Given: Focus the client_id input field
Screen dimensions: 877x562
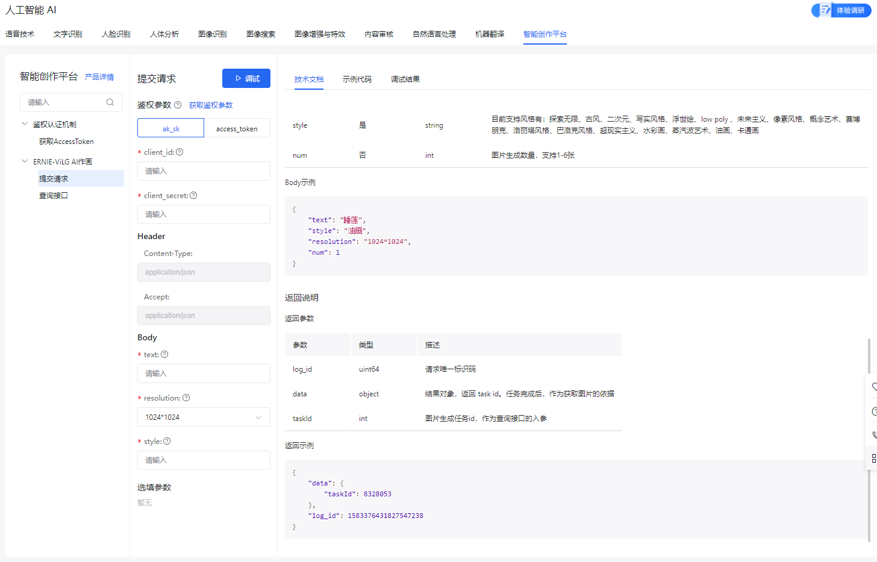Looking at the screenshot, I should [x=204, y=171].
